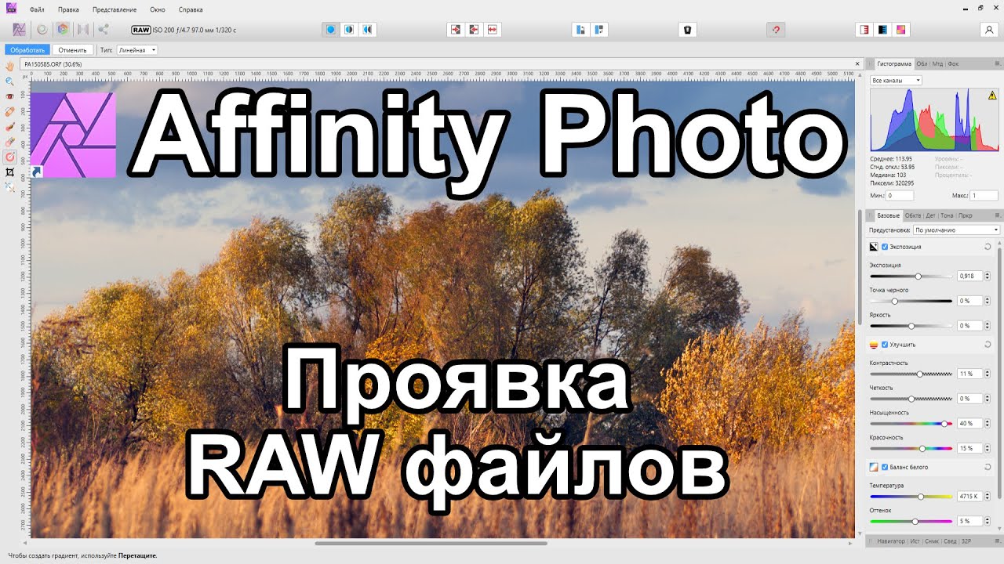The image size is (1004, 564).
Task: Show clipped highlights icon
Action: tap(864, 30)
